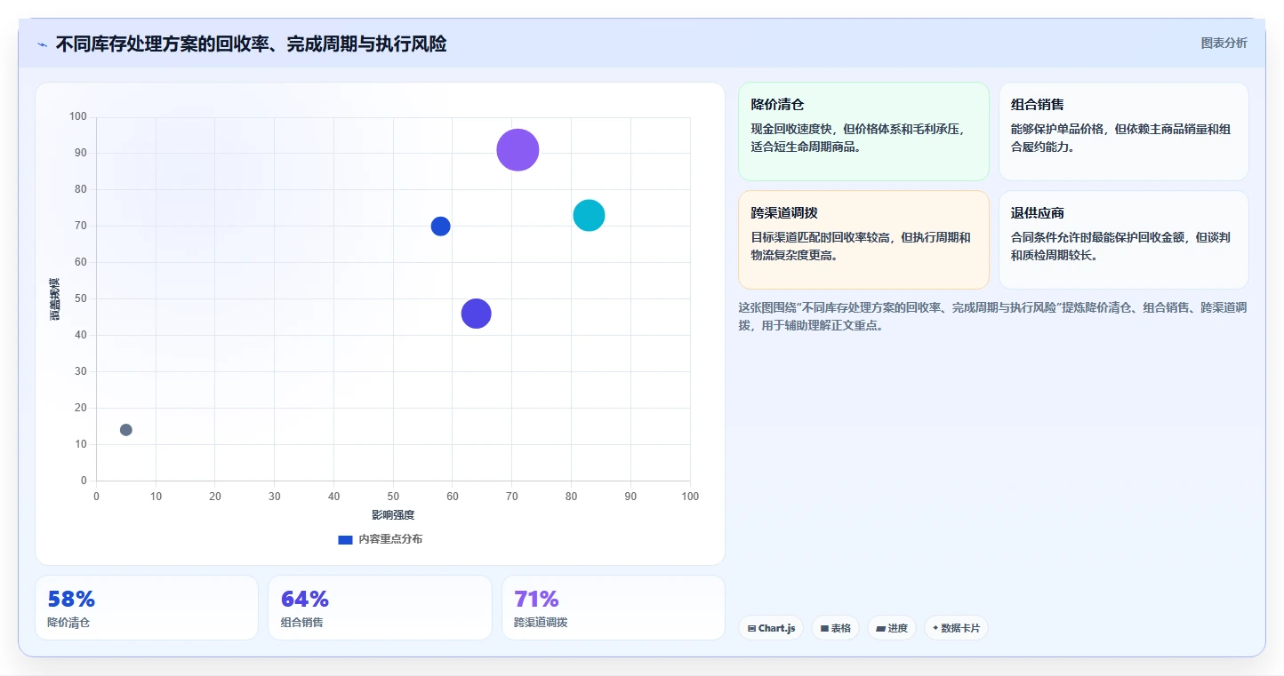Click the x-axis tick label 50
Image resolution: width=1284 pixels, height=676 pixels.
[x=393, y=496]
